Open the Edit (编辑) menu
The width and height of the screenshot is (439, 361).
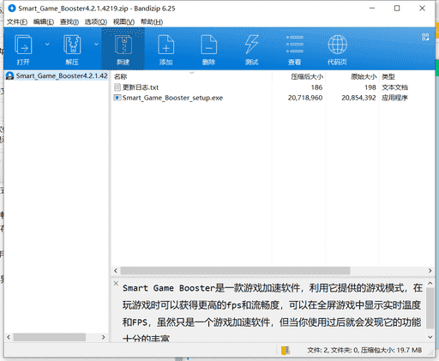pyautogui.click(x=44, y=22)
